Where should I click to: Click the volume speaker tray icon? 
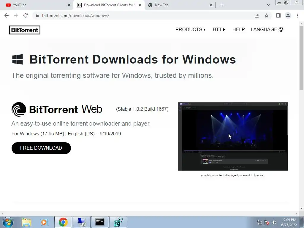click(274, 222)
